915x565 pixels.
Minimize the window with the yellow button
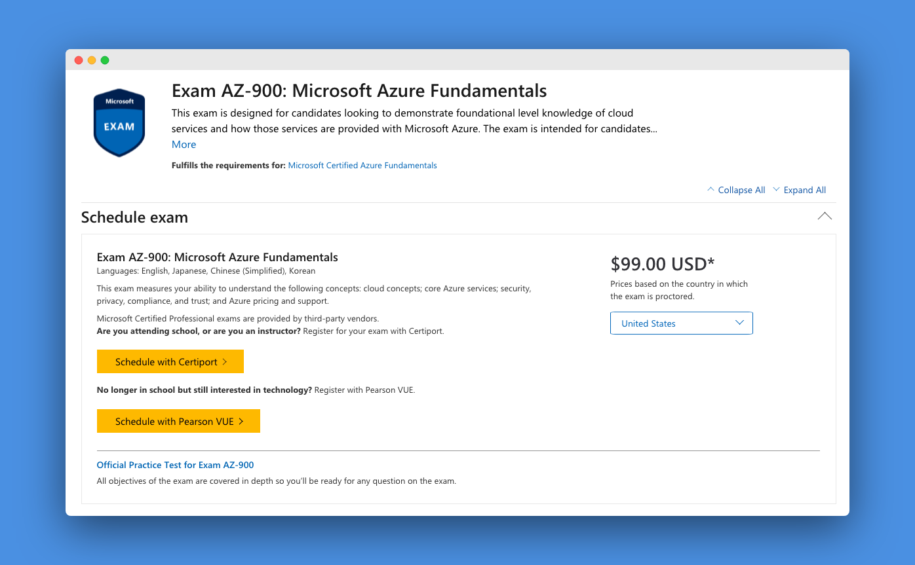point(92,60)
